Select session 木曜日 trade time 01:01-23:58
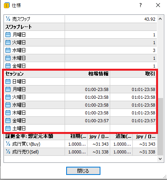Screen dimensions: 167x180 pos(143,113)
